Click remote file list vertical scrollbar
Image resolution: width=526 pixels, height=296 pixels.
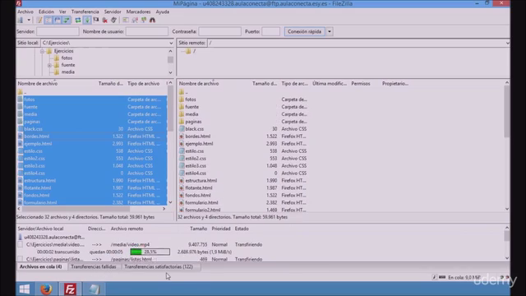click(506, 112)
